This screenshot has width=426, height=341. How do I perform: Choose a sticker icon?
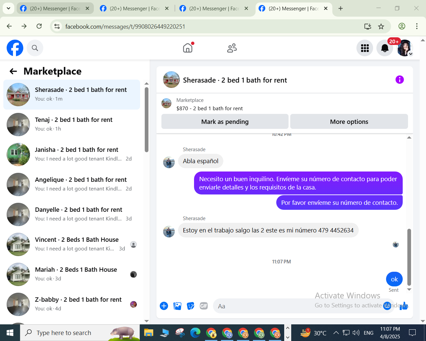click(x=190, y=306)
